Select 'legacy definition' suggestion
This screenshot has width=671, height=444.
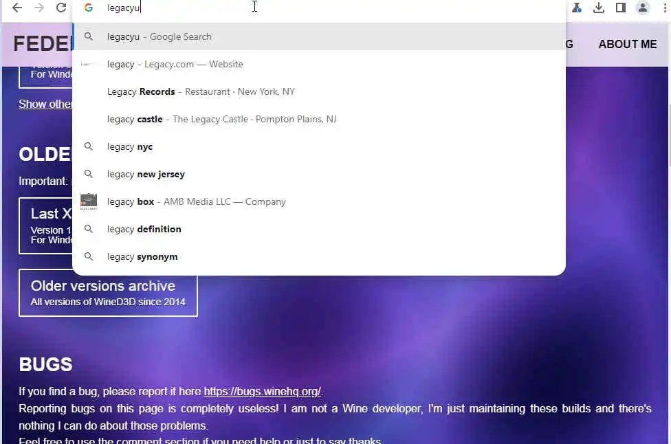pos(319,229)
